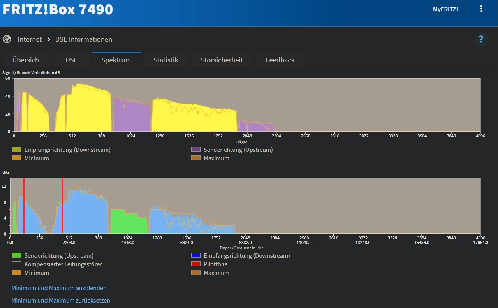
Task: Click the breadcrumb chevron separator
Action: (x=49, y=39)
